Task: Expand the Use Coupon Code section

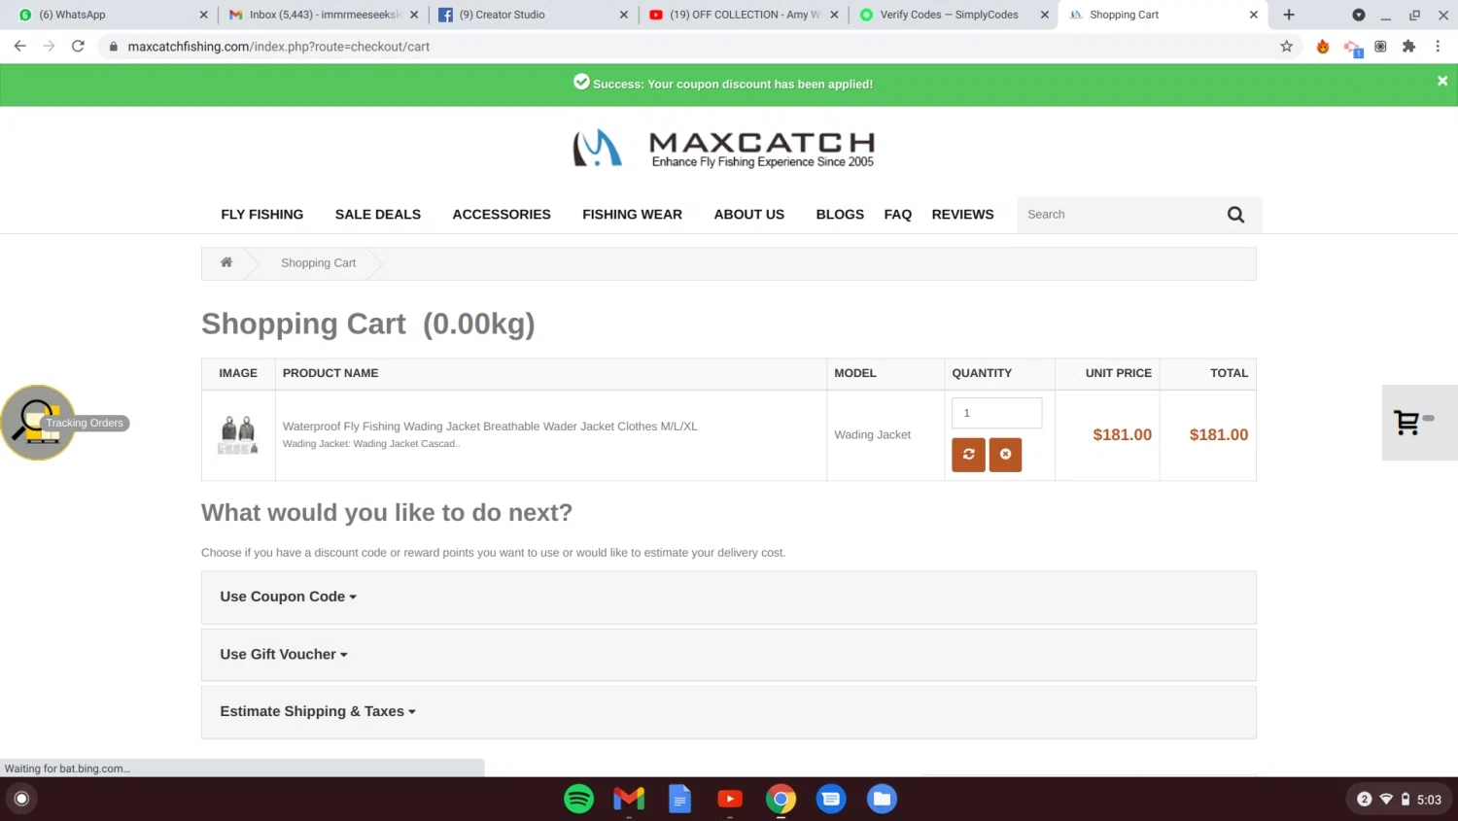Action: click(728, 598)
